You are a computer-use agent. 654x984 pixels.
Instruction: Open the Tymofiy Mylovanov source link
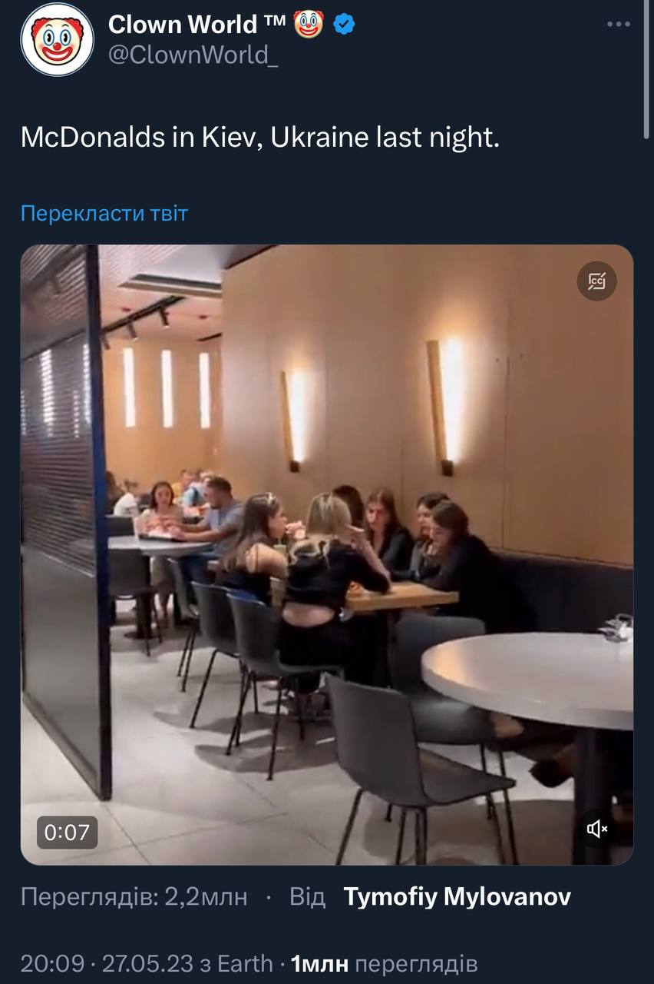pyautogui.click(x=457, y=896)
